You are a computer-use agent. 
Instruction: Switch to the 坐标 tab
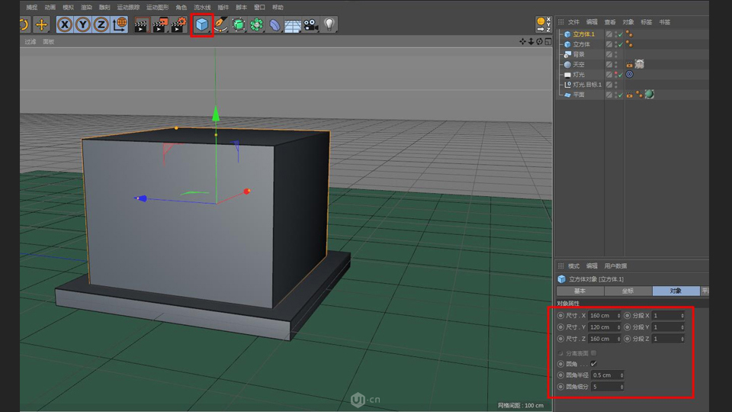pyautogui.click(x=628, y=291)
